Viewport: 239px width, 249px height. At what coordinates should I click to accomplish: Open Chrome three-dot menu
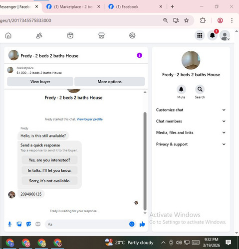[x=232, y=20]
